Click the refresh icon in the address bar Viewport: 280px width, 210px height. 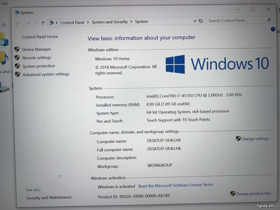click(201, 21)
